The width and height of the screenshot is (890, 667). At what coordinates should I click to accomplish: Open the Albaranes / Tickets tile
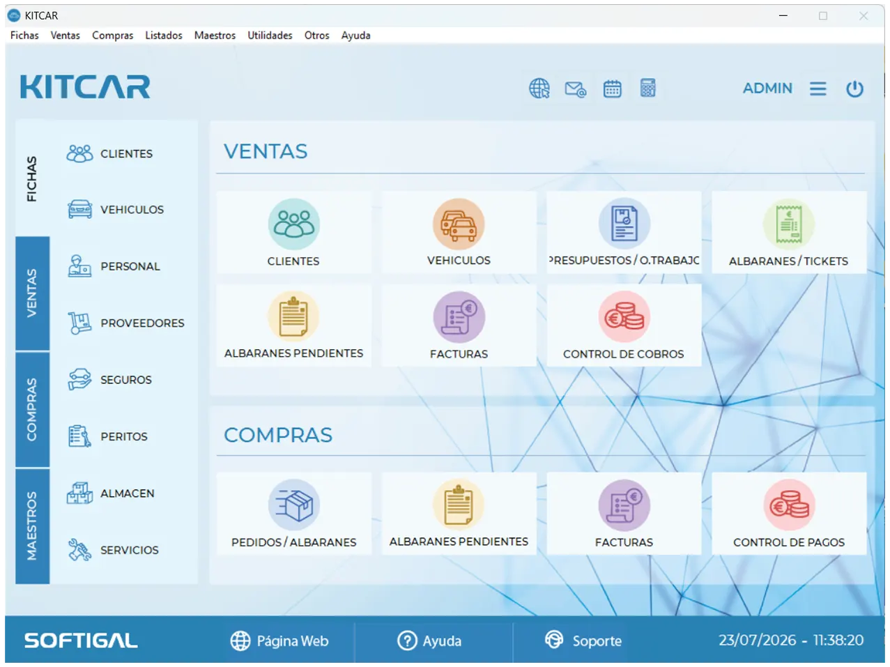tap(789, 232)
